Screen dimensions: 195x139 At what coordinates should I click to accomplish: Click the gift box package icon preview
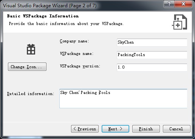click(31, 49)
